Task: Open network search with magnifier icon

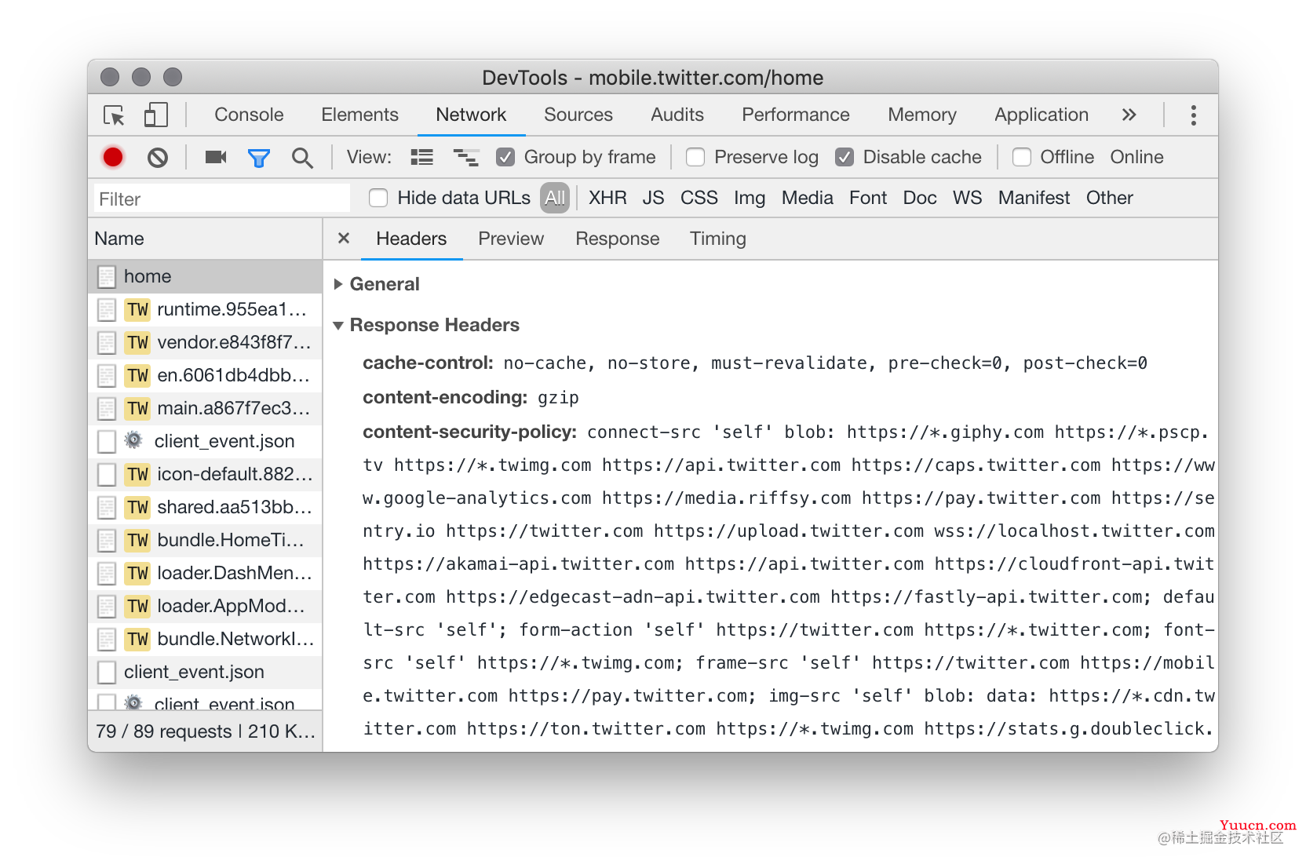Action: (302, 158)
